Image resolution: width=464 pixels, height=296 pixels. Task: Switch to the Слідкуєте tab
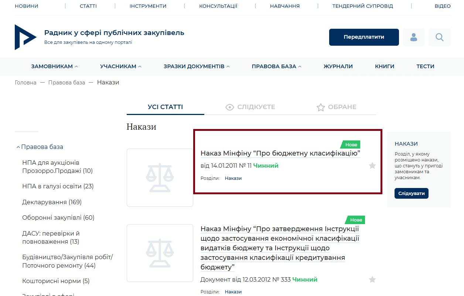[x=250, y=107]
